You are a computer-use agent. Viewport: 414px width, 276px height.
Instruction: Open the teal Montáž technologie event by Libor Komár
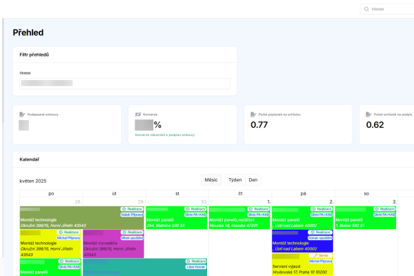point(145,267)
